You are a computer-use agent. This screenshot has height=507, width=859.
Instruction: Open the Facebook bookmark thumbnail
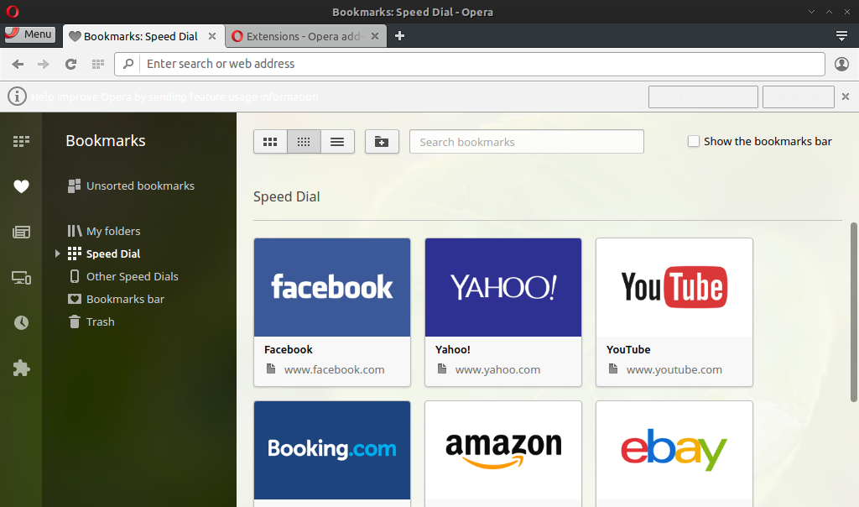332,287
